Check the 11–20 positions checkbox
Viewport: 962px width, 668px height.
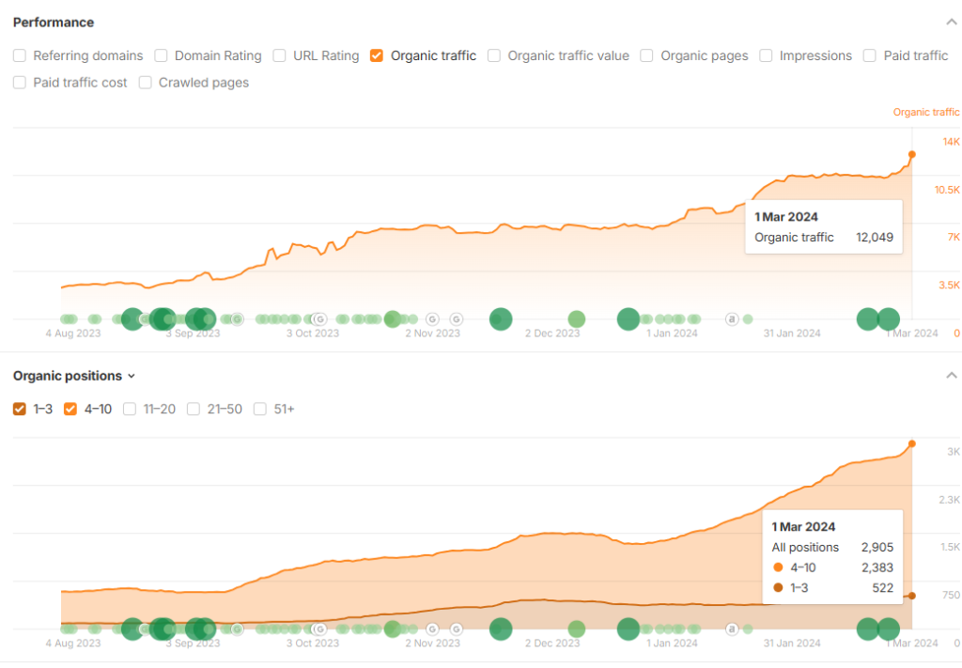(x=130, y=409)
